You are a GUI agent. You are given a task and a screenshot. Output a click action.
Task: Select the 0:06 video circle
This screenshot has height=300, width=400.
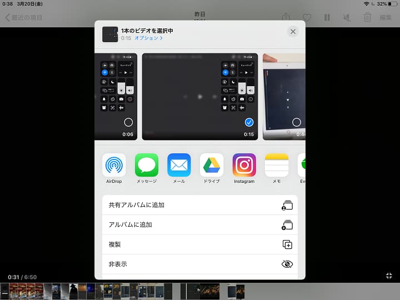click(x=128, y=122)
